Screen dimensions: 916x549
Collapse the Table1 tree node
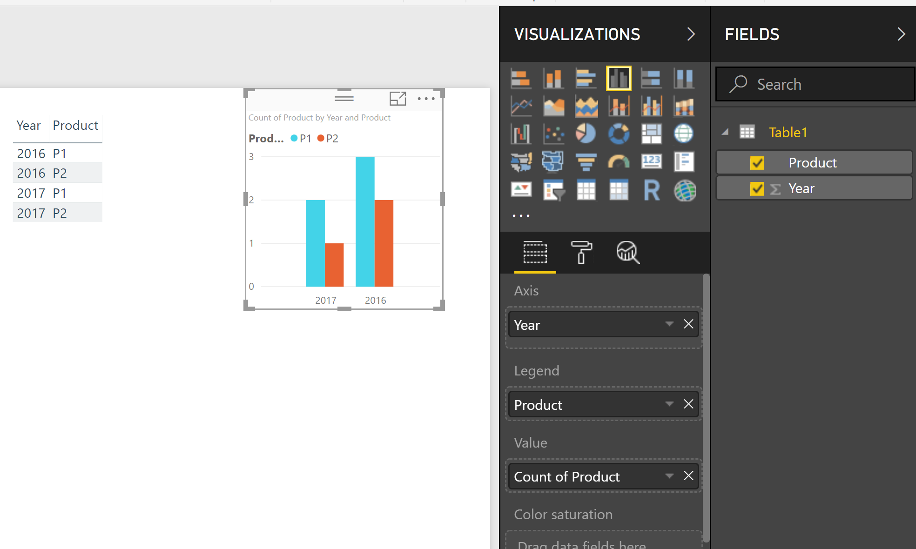click(x=725, y=132)
